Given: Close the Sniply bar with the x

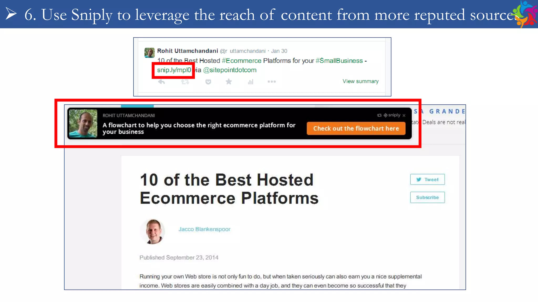Looking at the screenshot, I should point(404,115).
